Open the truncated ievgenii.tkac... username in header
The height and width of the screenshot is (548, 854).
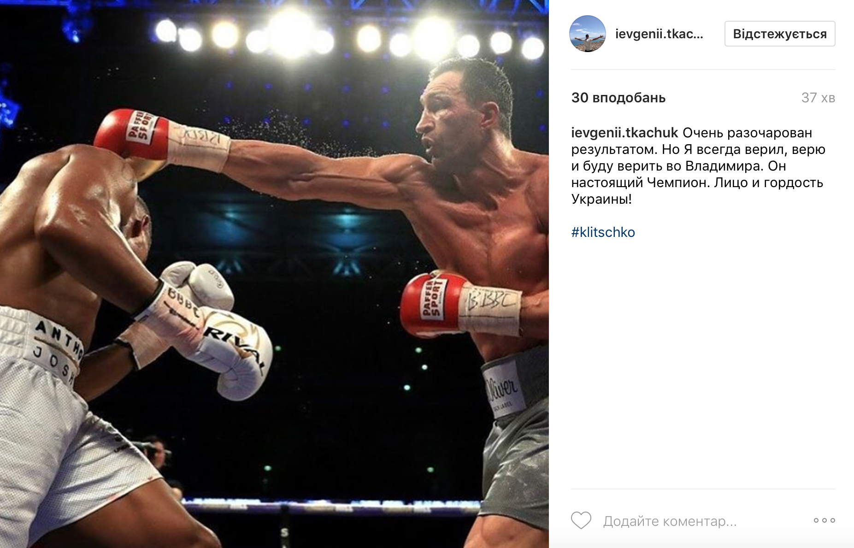click(x=659, y=34)
